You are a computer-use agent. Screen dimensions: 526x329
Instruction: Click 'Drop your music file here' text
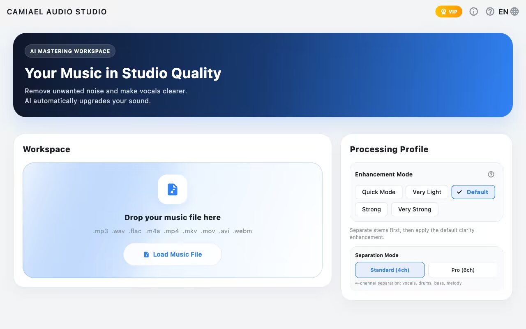click(x=173, y=218)
